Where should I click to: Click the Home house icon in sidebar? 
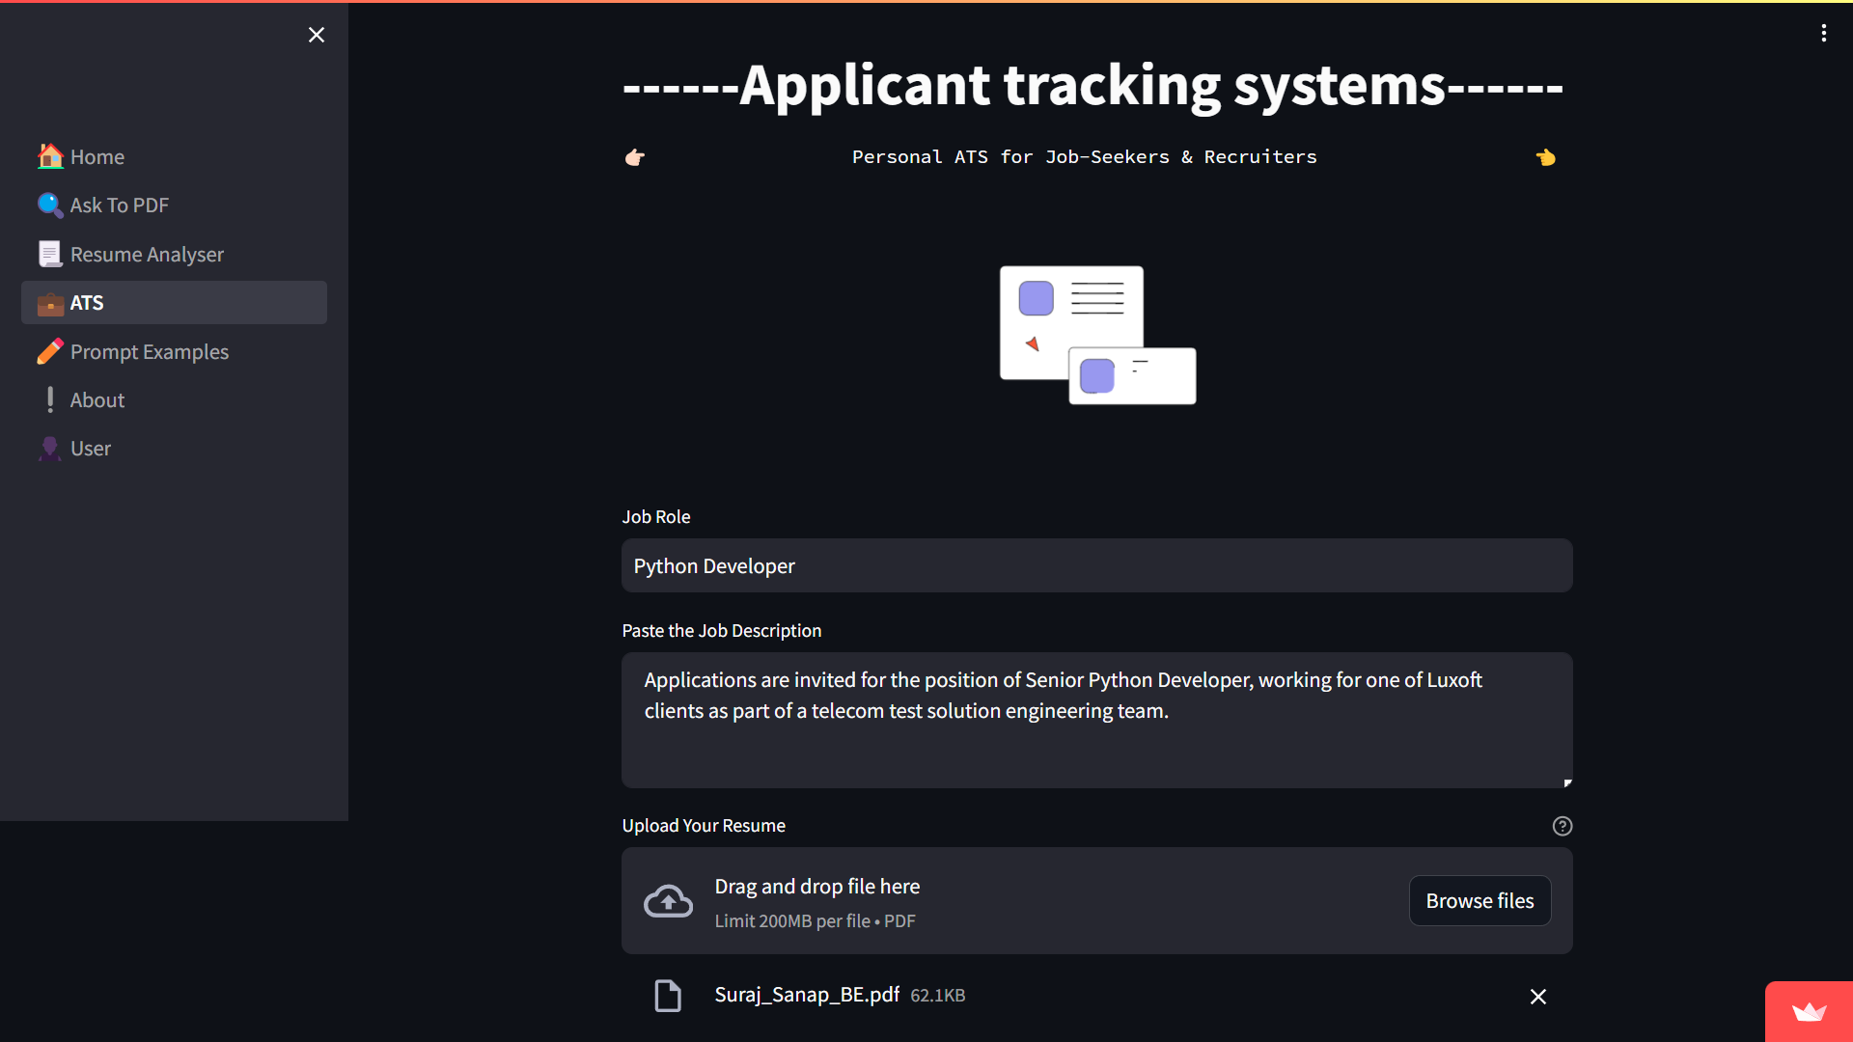point(50,156)
